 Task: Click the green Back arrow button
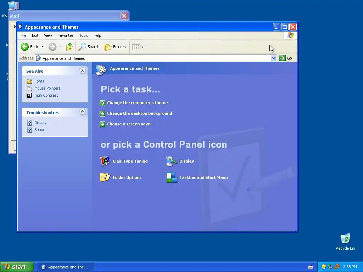25,47
